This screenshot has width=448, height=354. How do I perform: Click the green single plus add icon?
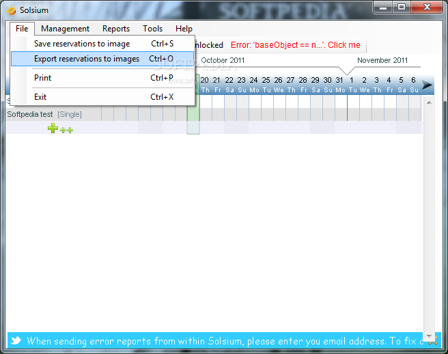(x=53, y=128)
